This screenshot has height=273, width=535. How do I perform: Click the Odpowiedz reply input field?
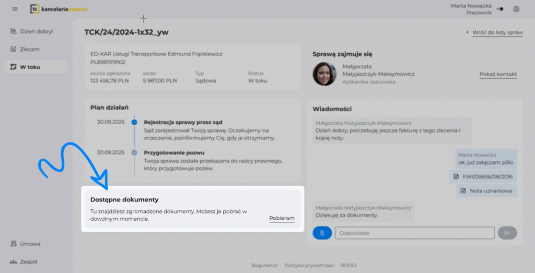click(414, 233)
